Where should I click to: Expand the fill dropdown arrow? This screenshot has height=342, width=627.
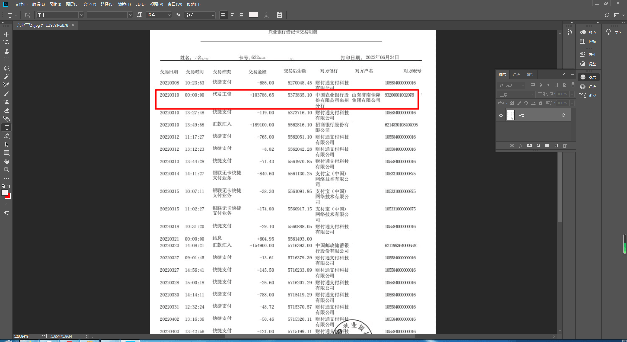572,103
